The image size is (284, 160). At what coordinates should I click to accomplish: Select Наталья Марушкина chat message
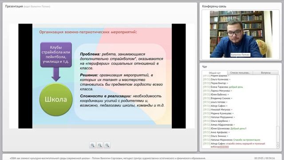click(x=219, y=117)
